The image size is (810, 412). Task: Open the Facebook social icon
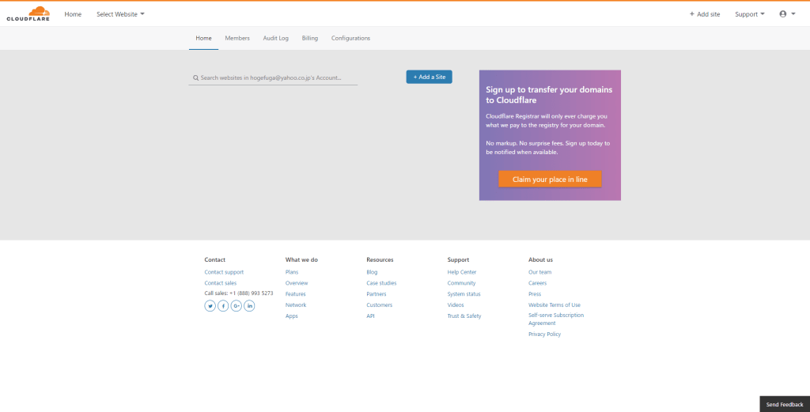[223, 306]
